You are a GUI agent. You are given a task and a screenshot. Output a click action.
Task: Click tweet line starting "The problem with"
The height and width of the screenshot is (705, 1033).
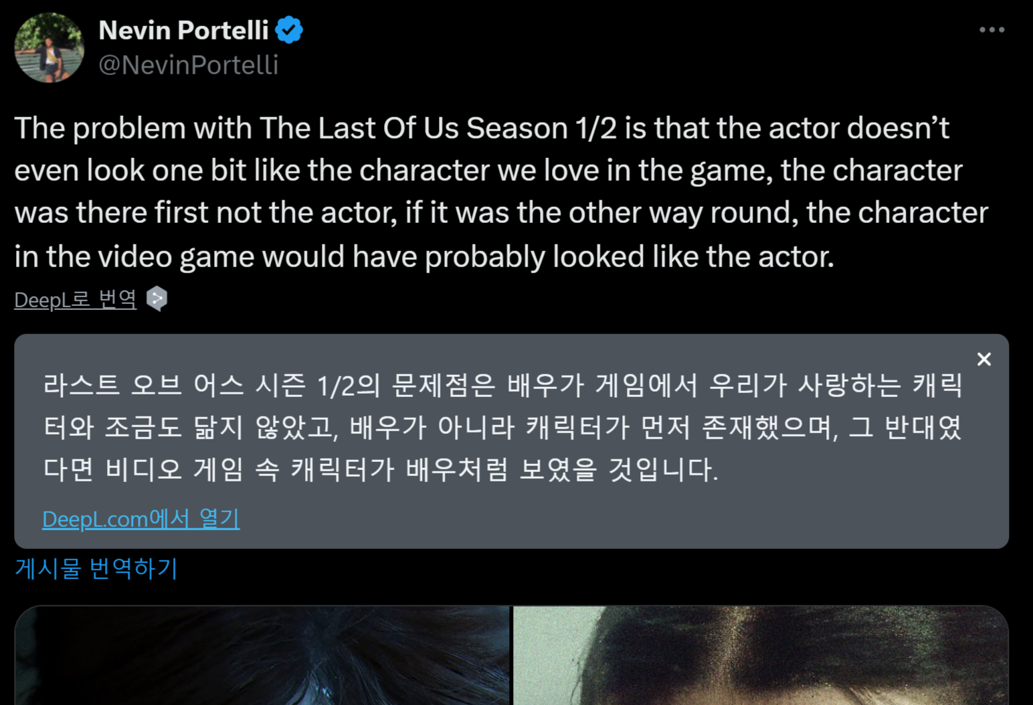click(x=482, y=128)
